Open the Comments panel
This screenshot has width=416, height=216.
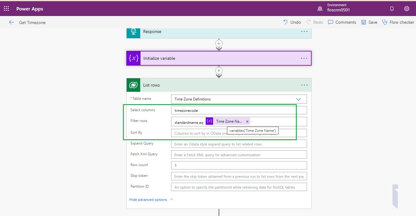point(342,22)
